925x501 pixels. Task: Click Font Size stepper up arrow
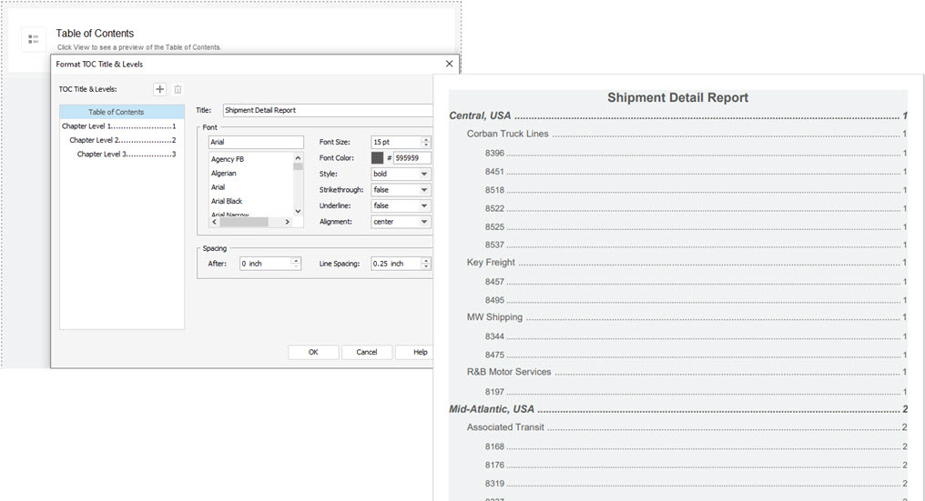(x=426, y=139)
